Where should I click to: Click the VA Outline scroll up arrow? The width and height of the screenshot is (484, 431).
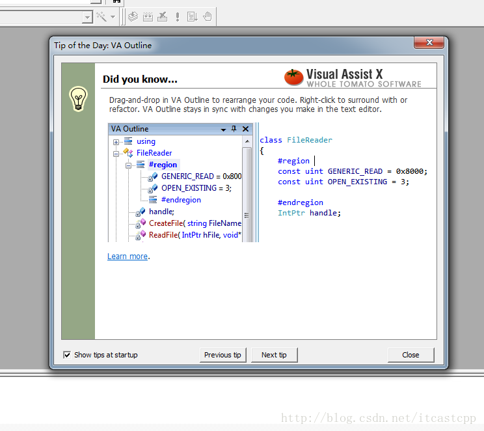coord(247,141)
